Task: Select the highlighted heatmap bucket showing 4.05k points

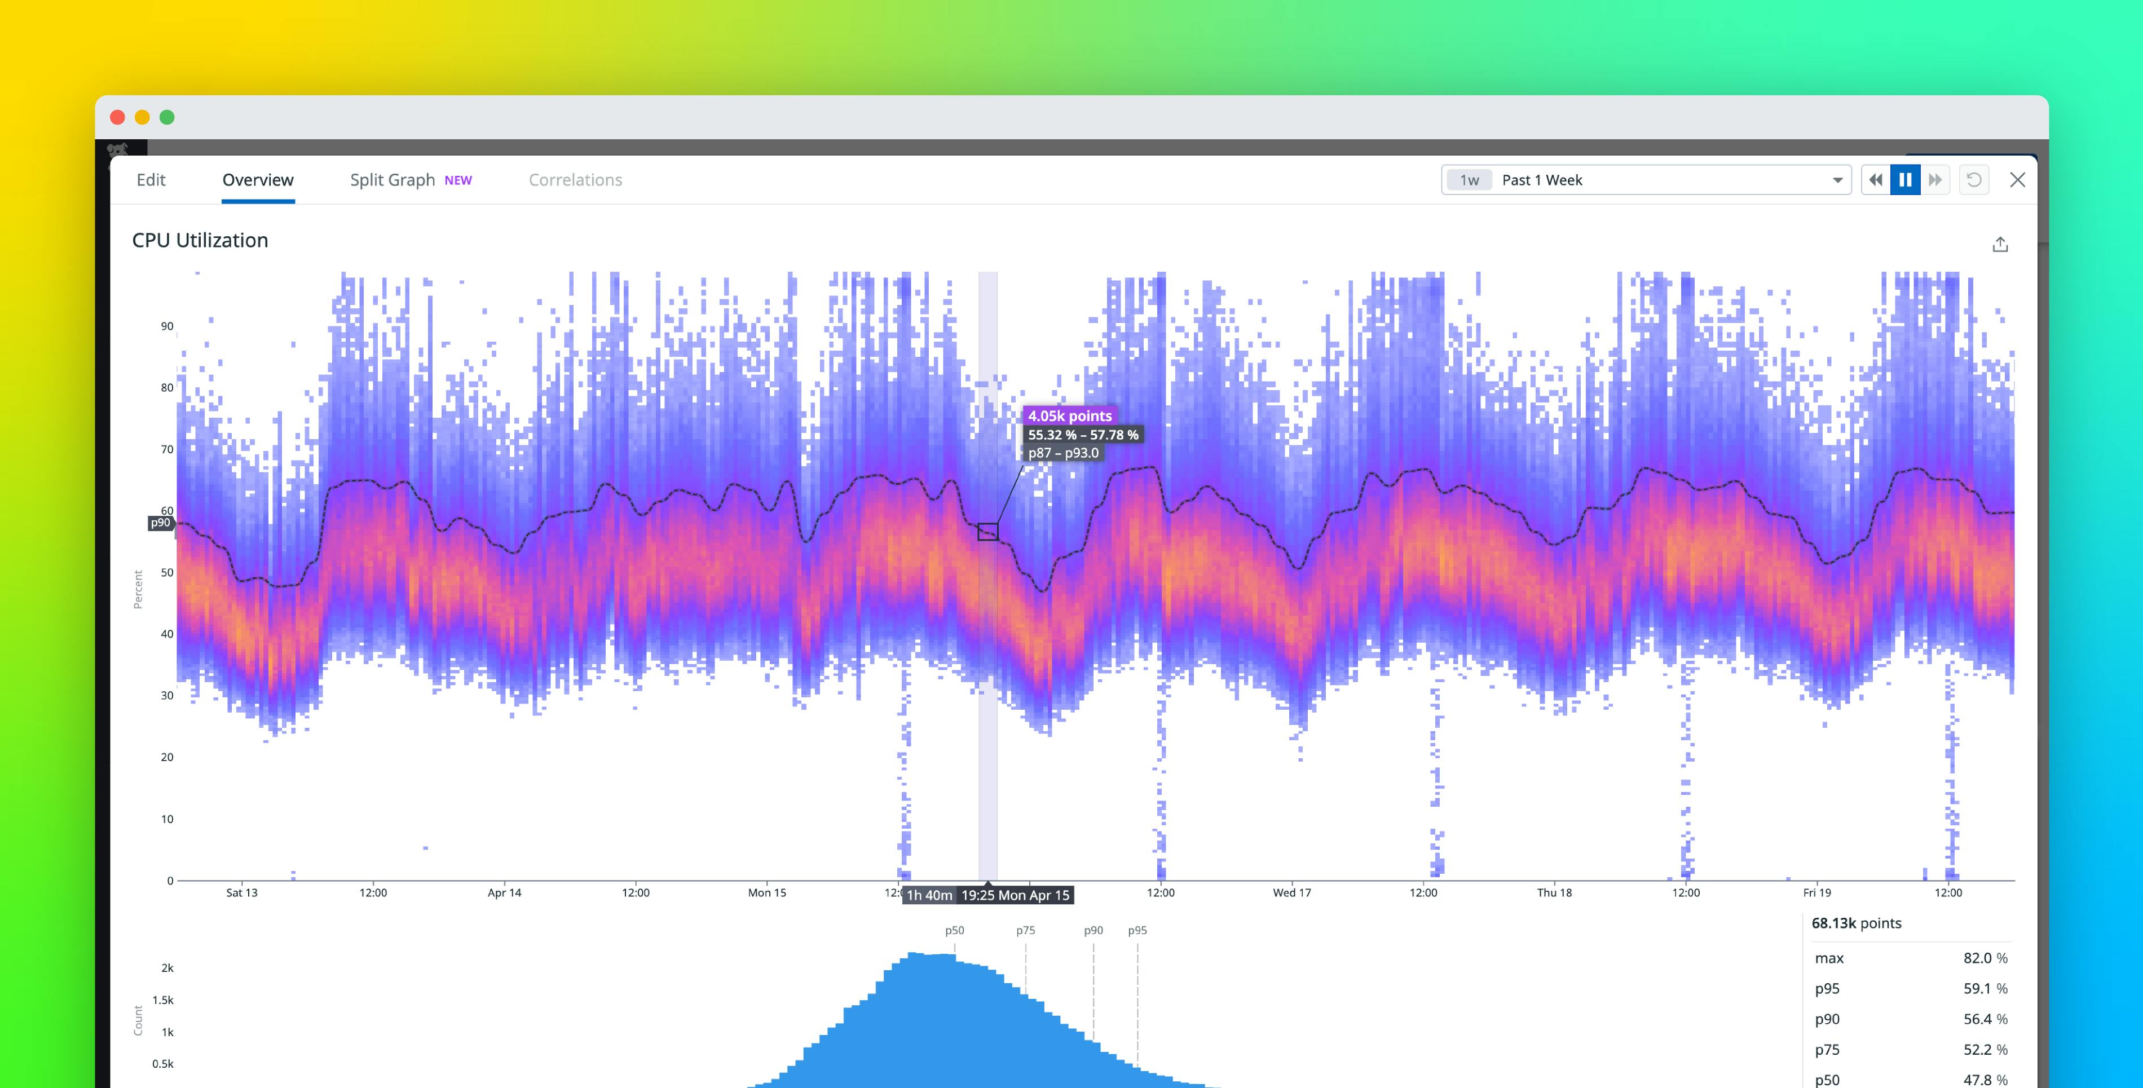Action: (987, 530)
